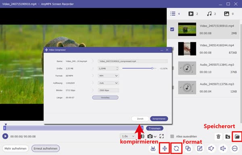Uncheck Video_240715190910.mp4 checkbox
The height and width of the screenshot is (155, 242).
coord(172,29)
